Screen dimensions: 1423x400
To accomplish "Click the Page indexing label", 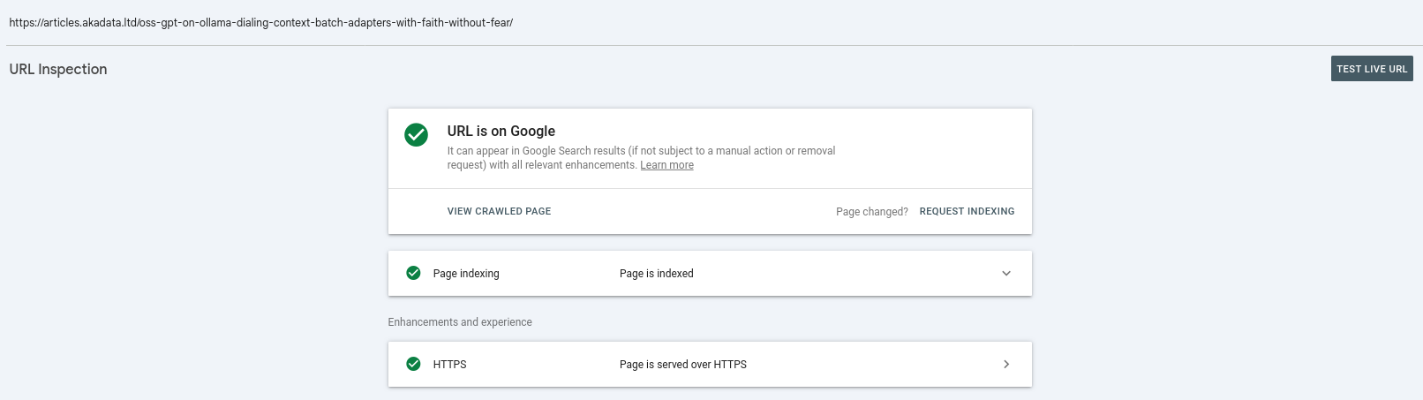I will 466,274.
